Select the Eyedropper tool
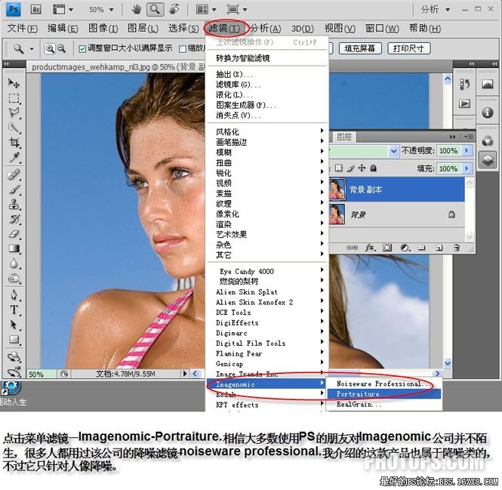Viewport: 502px width, 490px height. point(14,157)
